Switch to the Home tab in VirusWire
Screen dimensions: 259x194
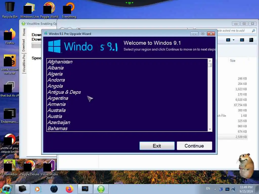[x=24, y=32]
